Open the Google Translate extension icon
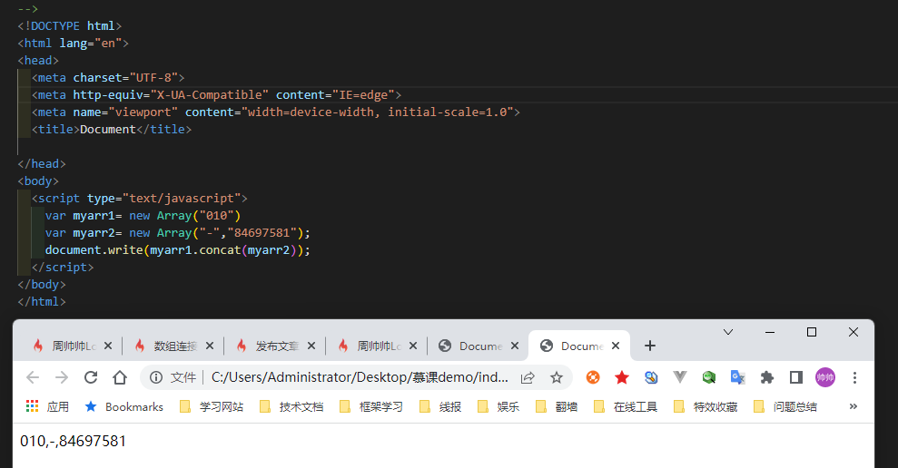Screen dimensions: 898x468 pos(737,377)
